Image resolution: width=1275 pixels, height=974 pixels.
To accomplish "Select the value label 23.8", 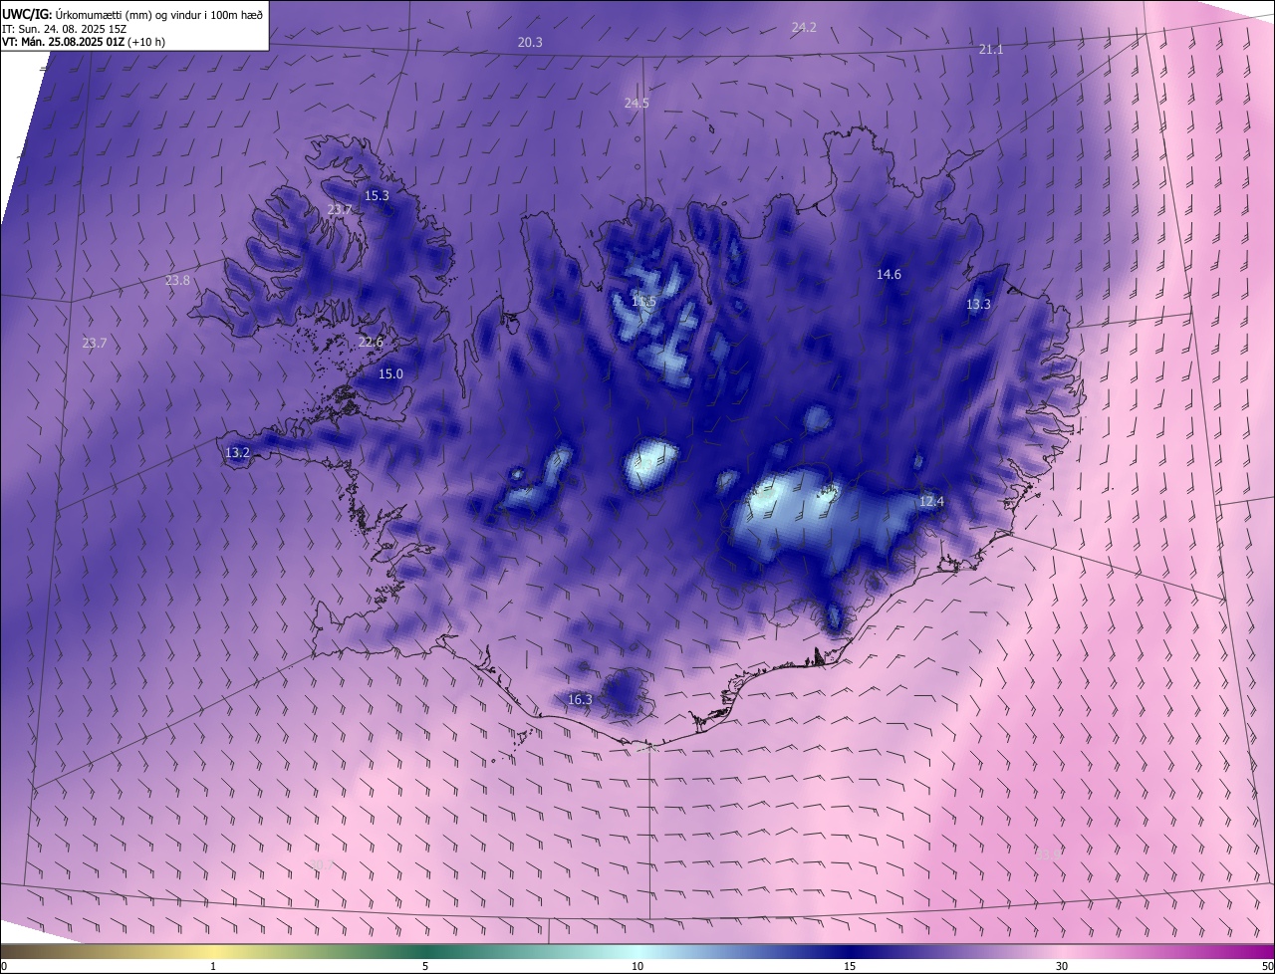I will pos(177,281).
